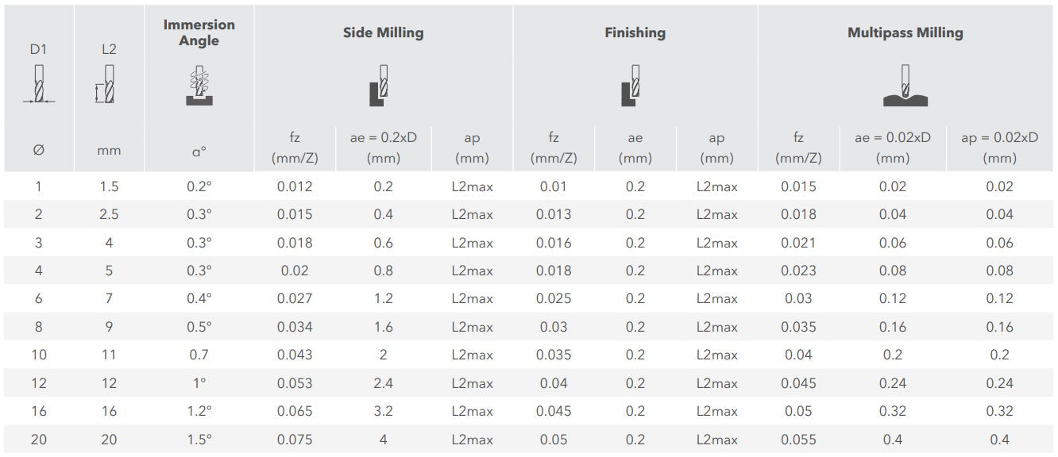The image size is (1058, 457).
Task: Click the Finishing operation diagram icon
Action: 633,85
